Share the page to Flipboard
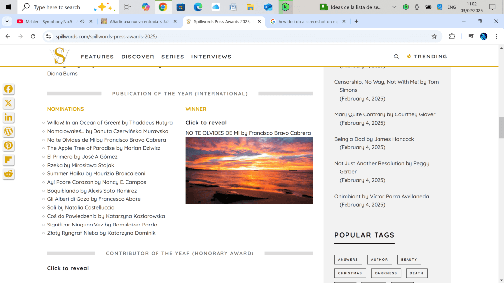The image size is (504, 283). [8, 160]
